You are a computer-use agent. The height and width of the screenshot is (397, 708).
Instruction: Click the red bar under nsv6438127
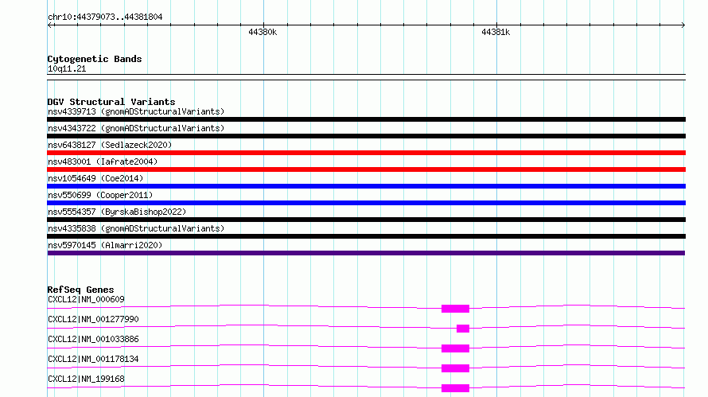coord(366,153)
